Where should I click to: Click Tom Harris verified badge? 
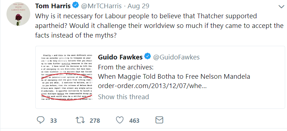point(76,5)
